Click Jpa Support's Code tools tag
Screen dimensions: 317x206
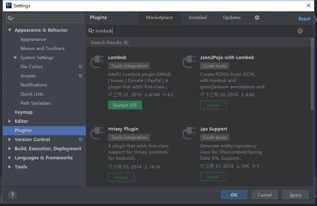[214, 137]
